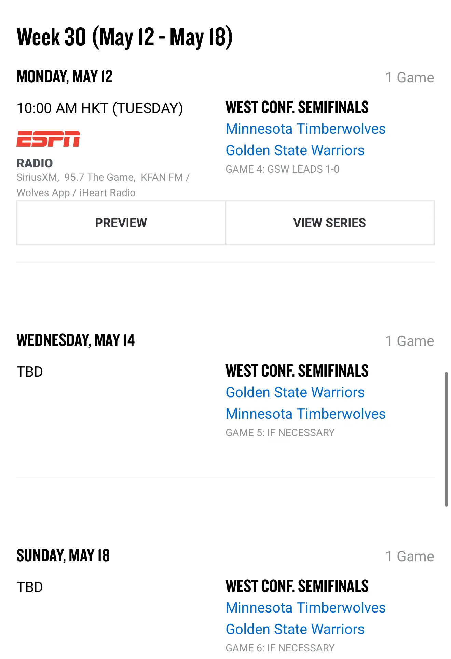Tap Golden State Warriors under Sunday, May 18

295,629
